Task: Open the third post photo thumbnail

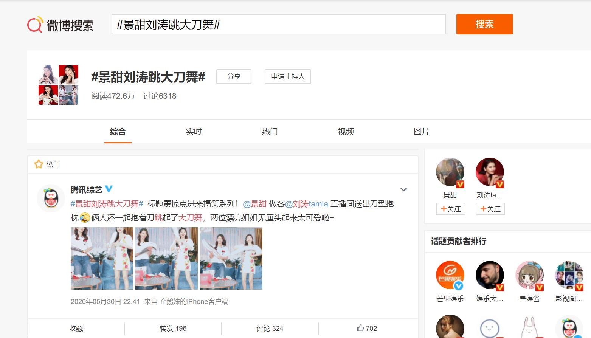Action: [231, 259]
